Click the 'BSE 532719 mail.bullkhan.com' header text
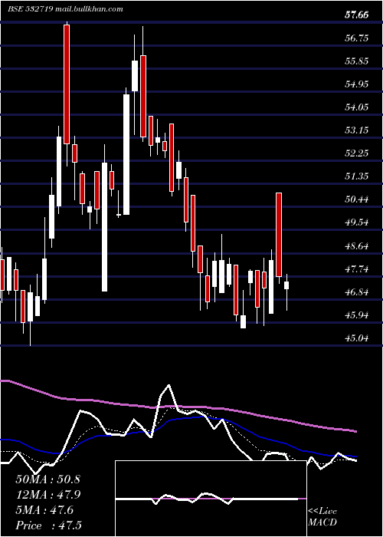This screenshot has height=537, width=383. coord(65,9)
